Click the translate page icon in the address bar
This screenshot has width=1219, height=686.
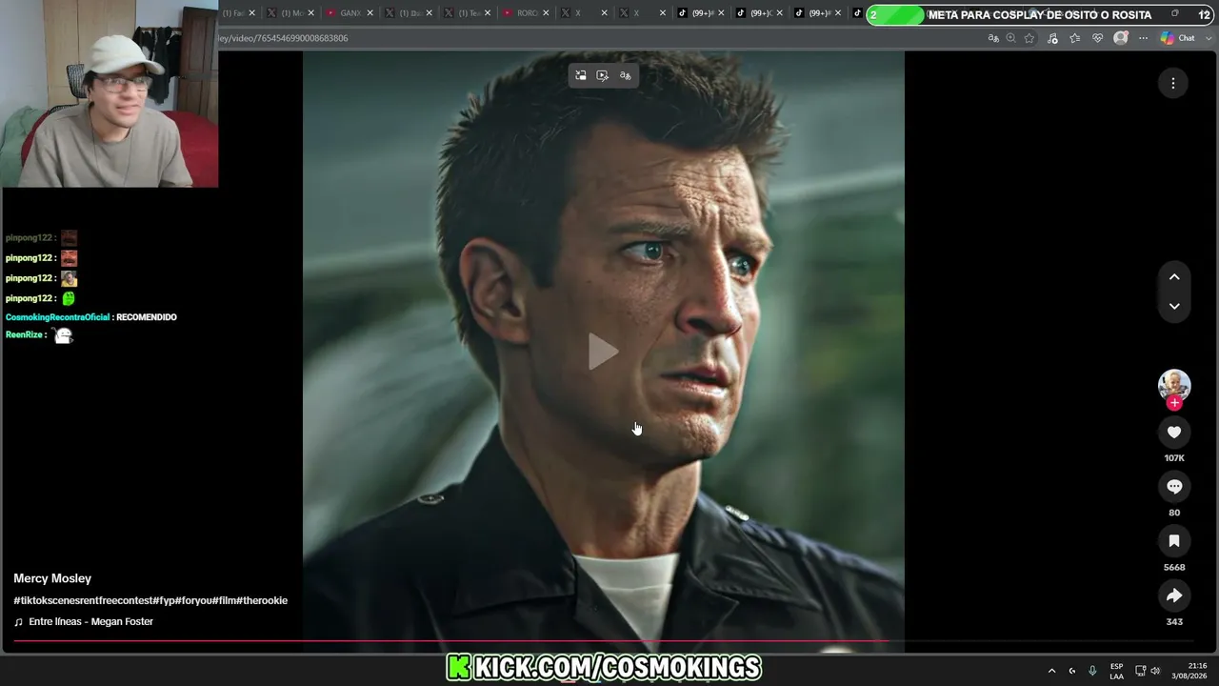[993, 38]
